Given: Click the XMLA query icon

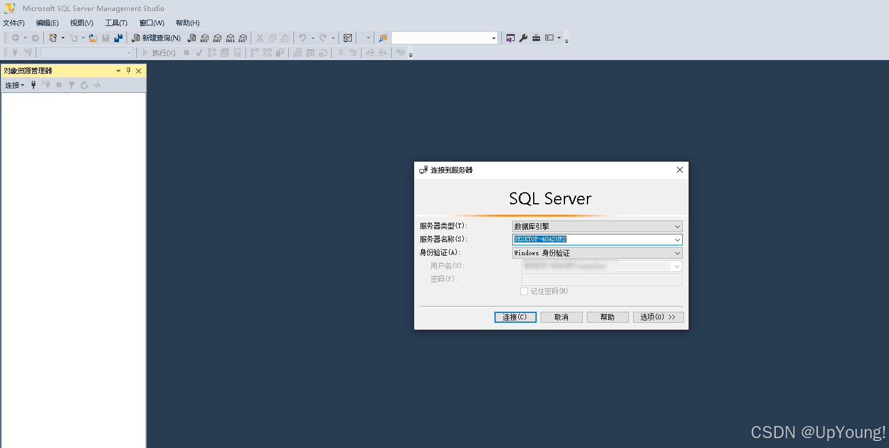Looking at the screenshot, I should tap(230, 38).
